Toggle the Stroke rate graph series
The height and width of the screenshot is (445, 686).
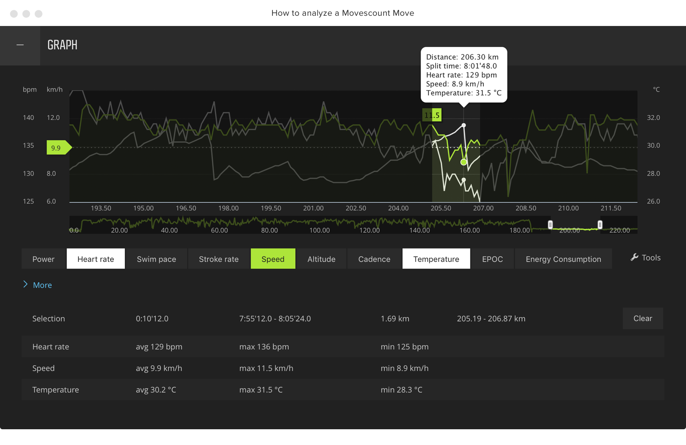(219, 259)
